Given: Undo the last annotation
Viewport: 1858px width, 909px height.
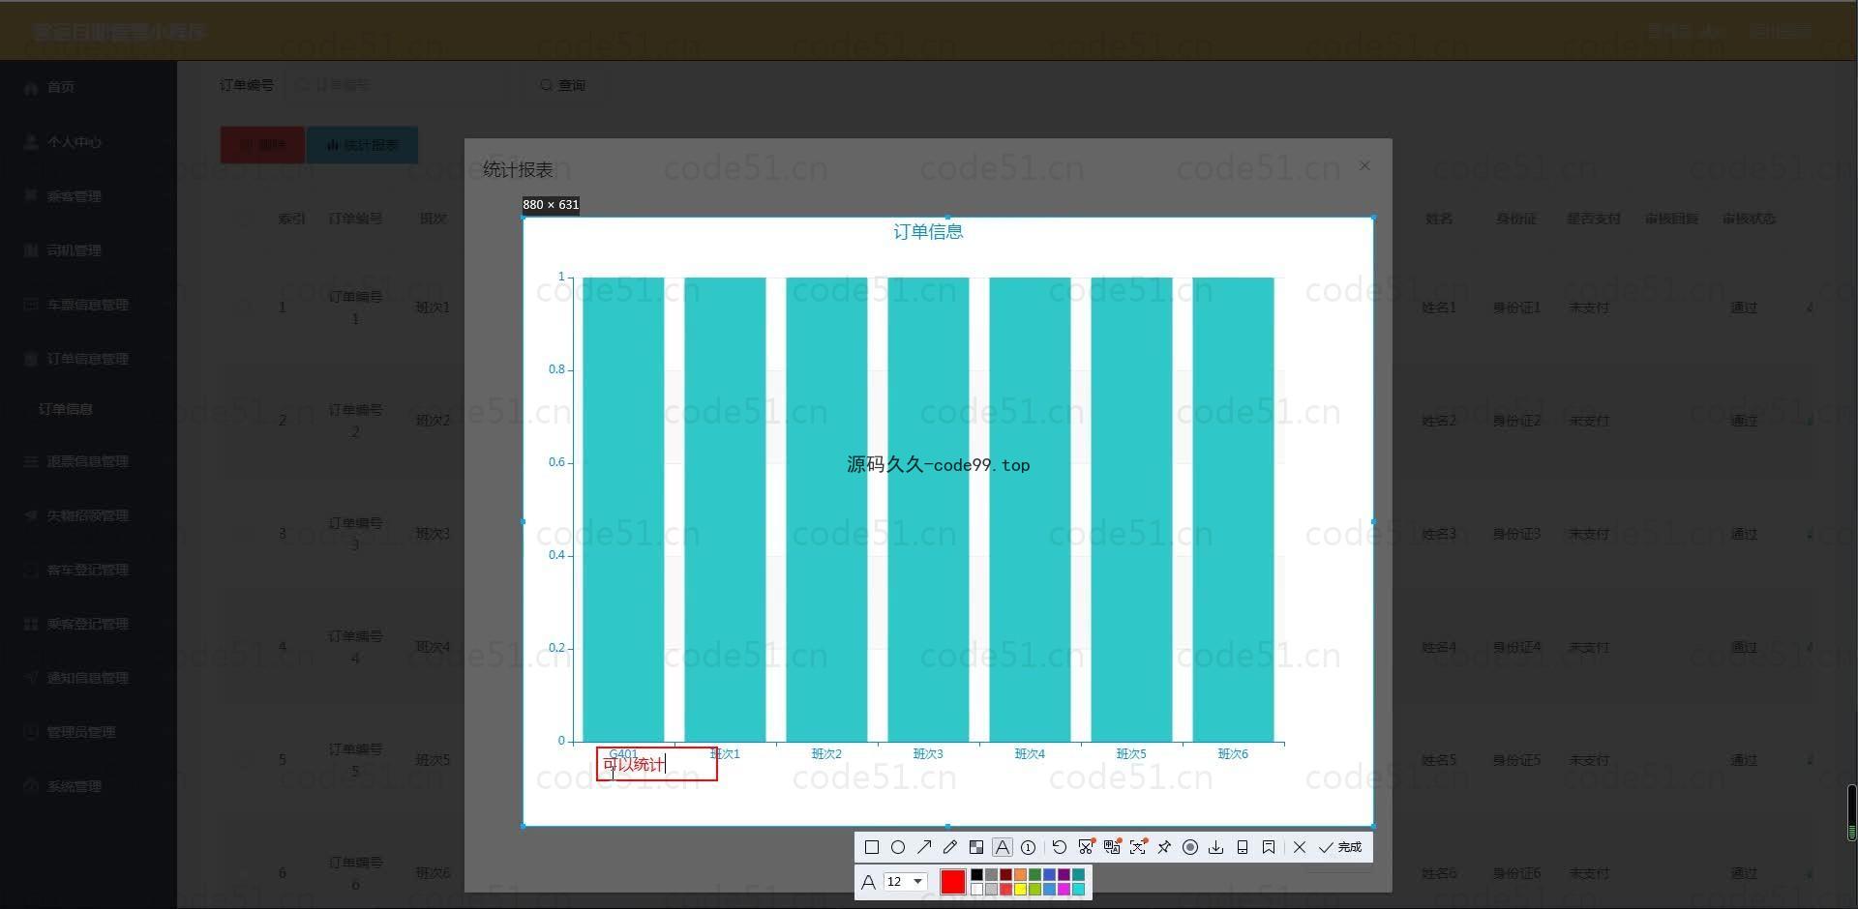Looking at the screenshot, I should click(x=1060, y=847).
